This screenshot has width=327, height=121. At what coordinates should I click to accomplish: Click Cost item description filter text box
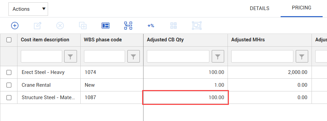pyautogui.click(x=41, y=56)
